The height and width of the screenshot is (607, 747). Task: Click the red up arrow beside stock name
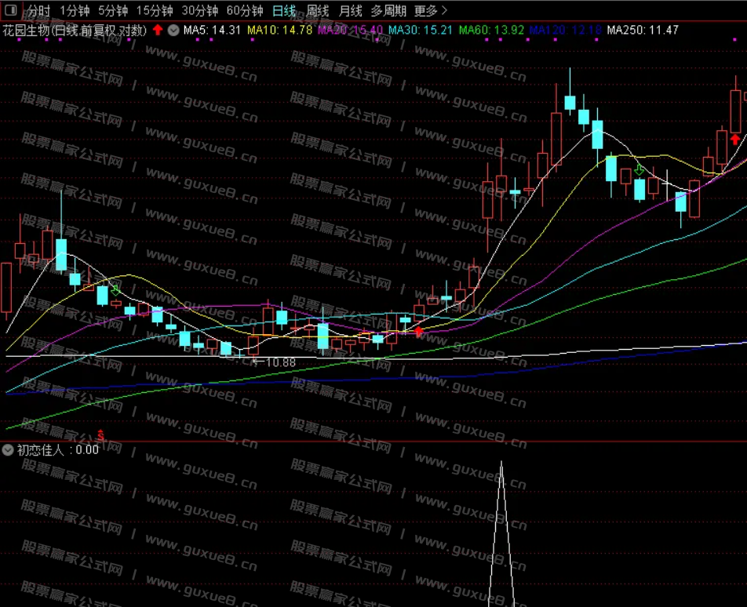point(158,30)
